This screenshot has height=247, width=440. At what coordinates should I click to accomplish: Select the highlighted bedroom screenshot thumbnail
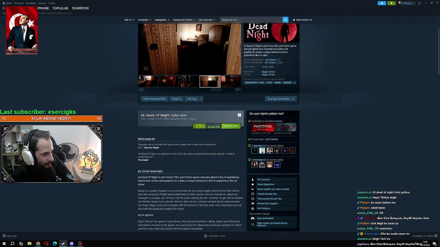click(210, 82)
